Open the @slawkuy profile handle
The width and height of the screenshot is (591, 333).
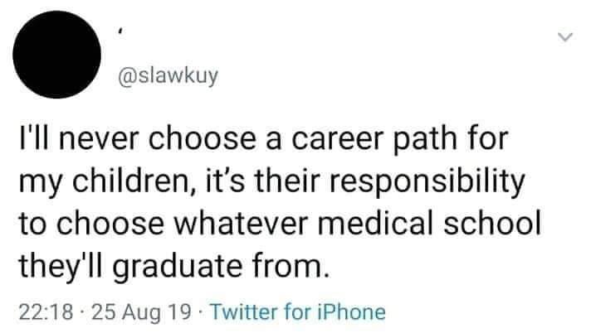[x=169, y=76]
